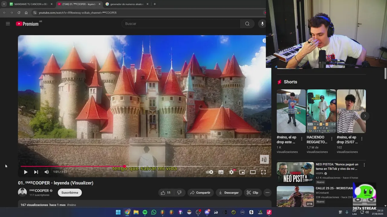Open the Windows Start menu

(118, 212)
